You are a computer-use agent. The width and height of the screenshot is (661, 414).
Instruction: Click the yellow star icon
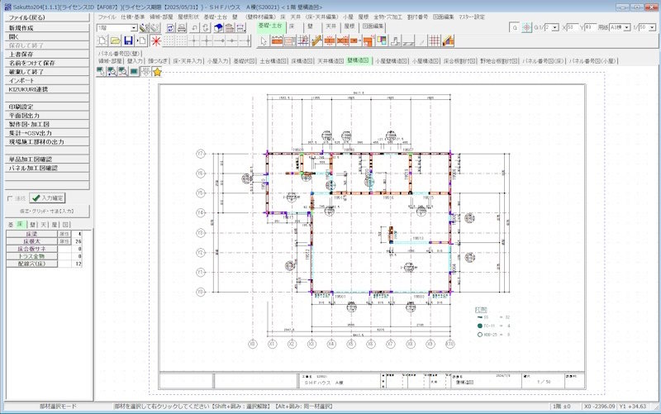(x=157, y=72)
